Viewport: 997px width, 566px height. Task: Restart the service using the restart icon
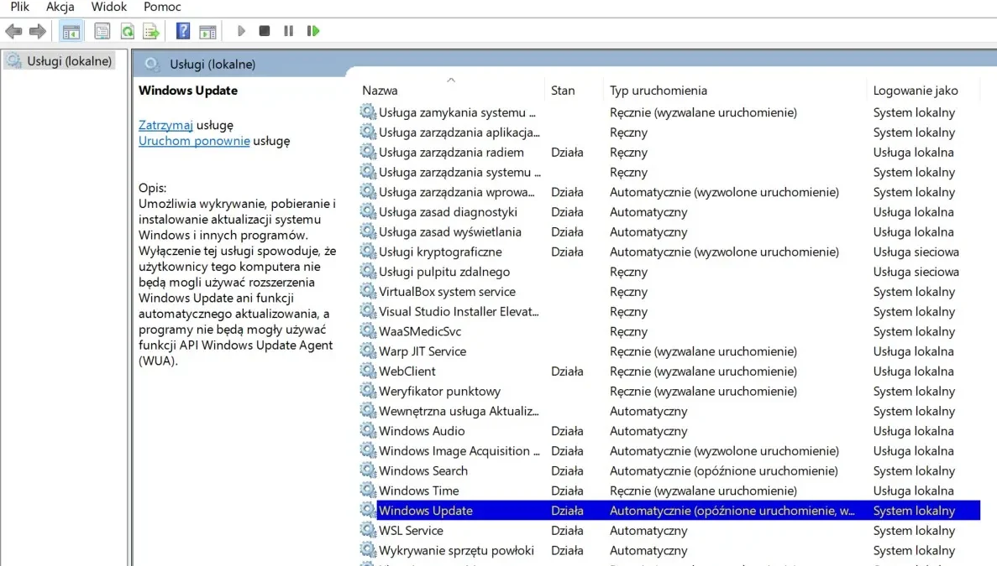(312, 31)
